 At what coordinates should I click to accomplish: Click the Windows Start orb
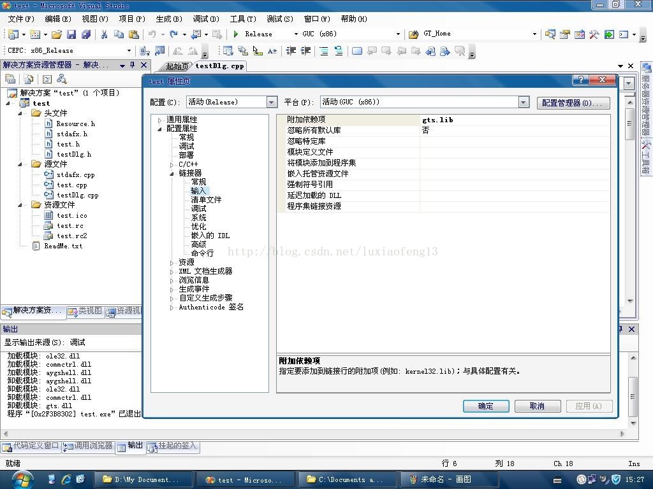22,479
